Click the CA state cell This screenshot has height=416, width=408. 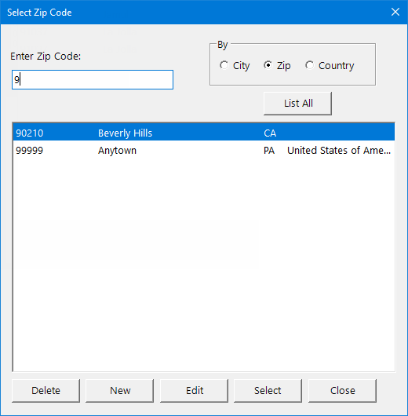270,133
